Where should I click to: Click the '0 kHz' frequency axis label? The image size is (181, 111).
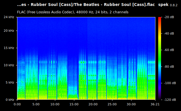(x=10, y=100)
